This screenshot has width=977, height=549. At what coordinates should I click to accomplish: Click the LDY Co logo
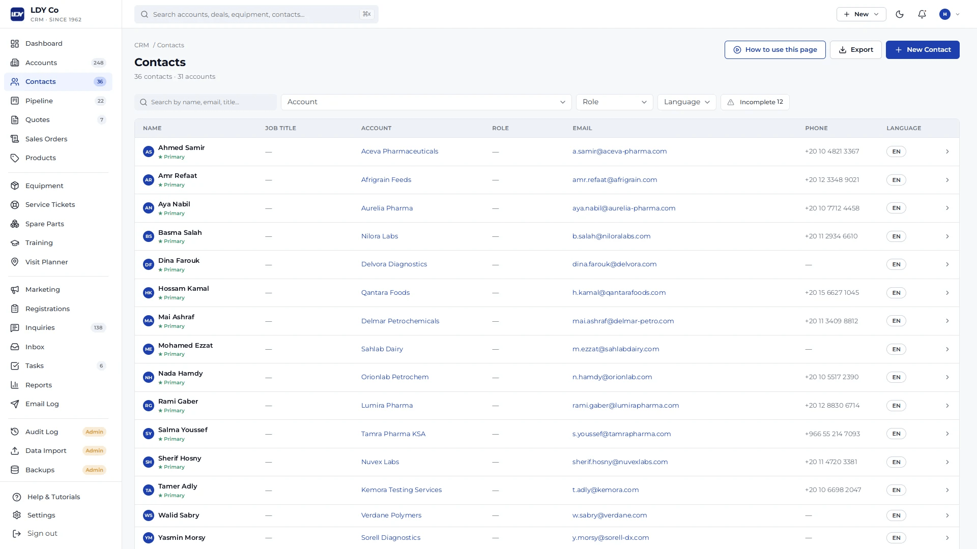point(17,14)
